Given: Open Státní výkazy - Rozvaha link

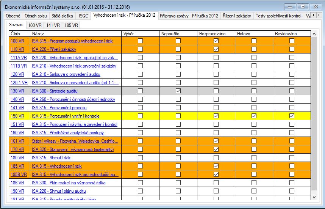Looking at the screenshot, I should pyautogui.click(x=75, y=141).
